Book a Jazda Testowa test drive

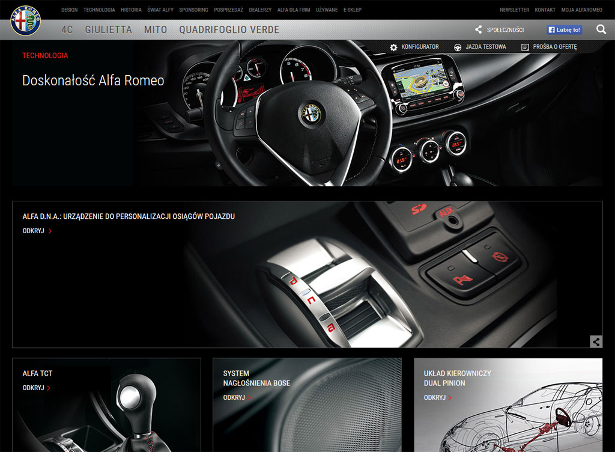pyautogui.click(x=486, y=47)
